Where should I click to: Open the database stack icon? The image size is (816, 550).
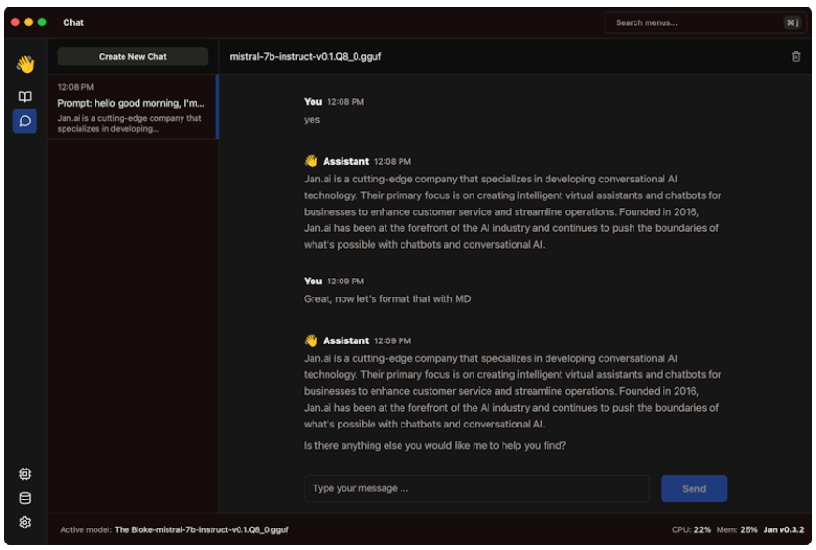[x=25, y=498]
